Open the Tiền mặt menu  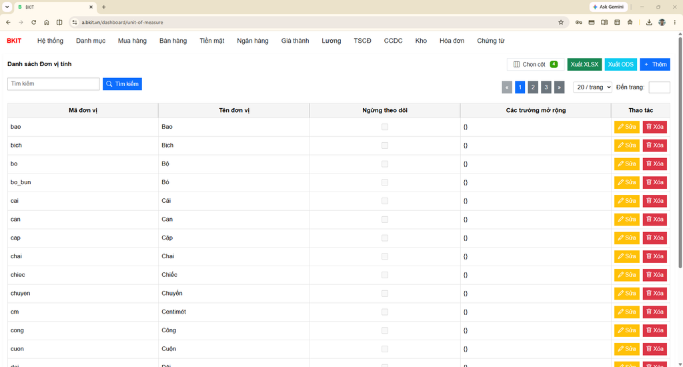[x=212, y=41]
